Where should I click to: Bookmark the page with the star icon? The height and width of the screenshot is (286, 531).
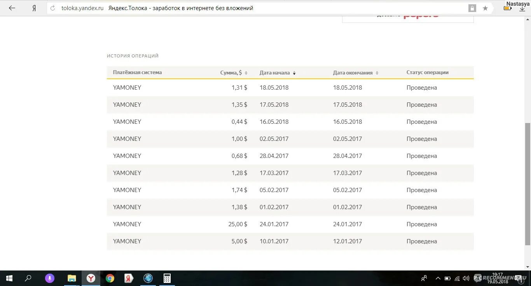coord(485,8)
